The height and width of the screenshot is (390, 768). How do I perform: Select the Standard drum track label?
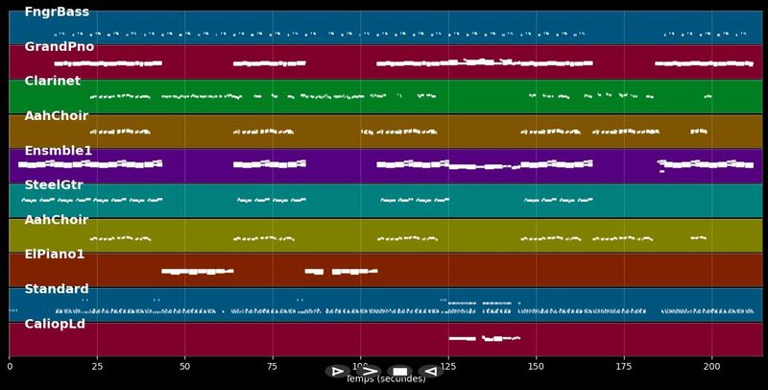click(x=57, y=288)
